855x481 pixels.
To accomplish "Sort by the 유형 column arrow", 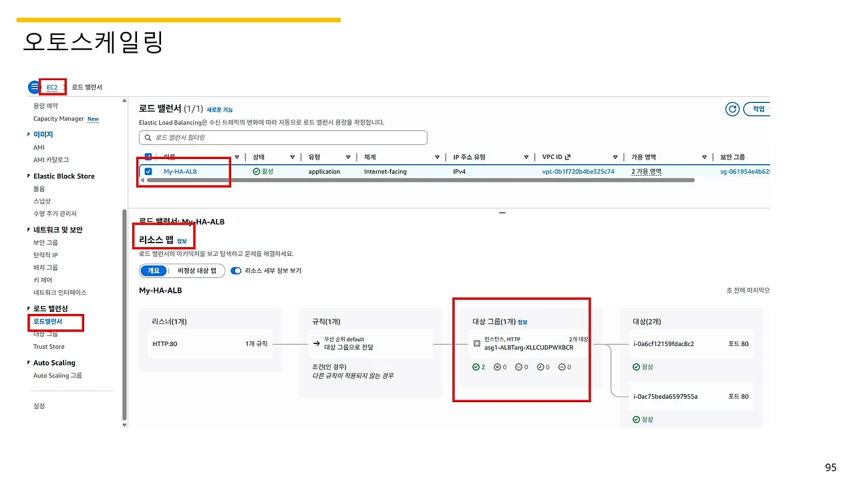I will coord(349,157).
